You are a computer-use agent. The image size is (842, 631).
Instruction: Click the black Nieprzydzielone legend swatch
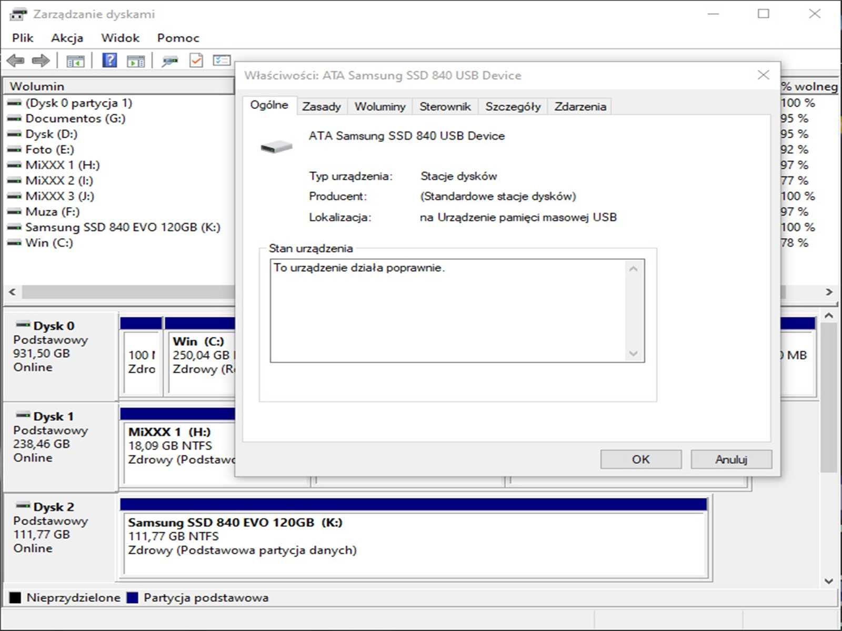(x=15, y=597)
